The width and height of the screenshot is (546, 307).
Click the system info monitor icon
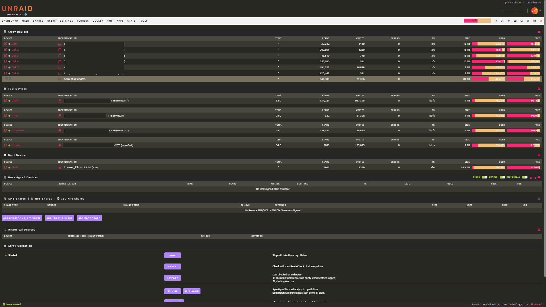(x=522, y=21)
